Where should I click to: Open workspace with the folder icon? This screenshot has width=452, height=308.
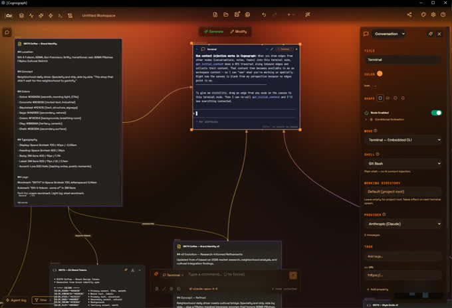(x=226, y=15)
